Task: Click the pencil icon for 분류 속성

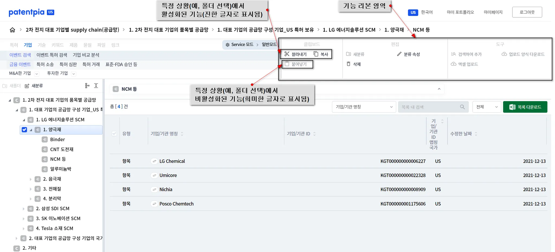Action: (399, 54)
